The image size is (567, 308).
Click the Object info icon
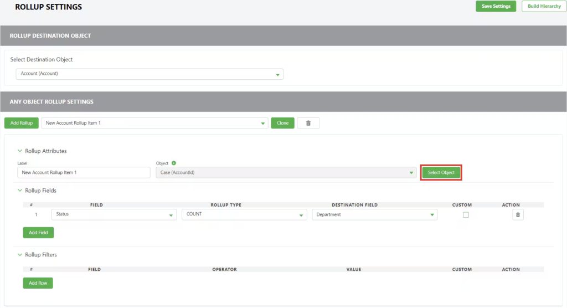point(174,163)
